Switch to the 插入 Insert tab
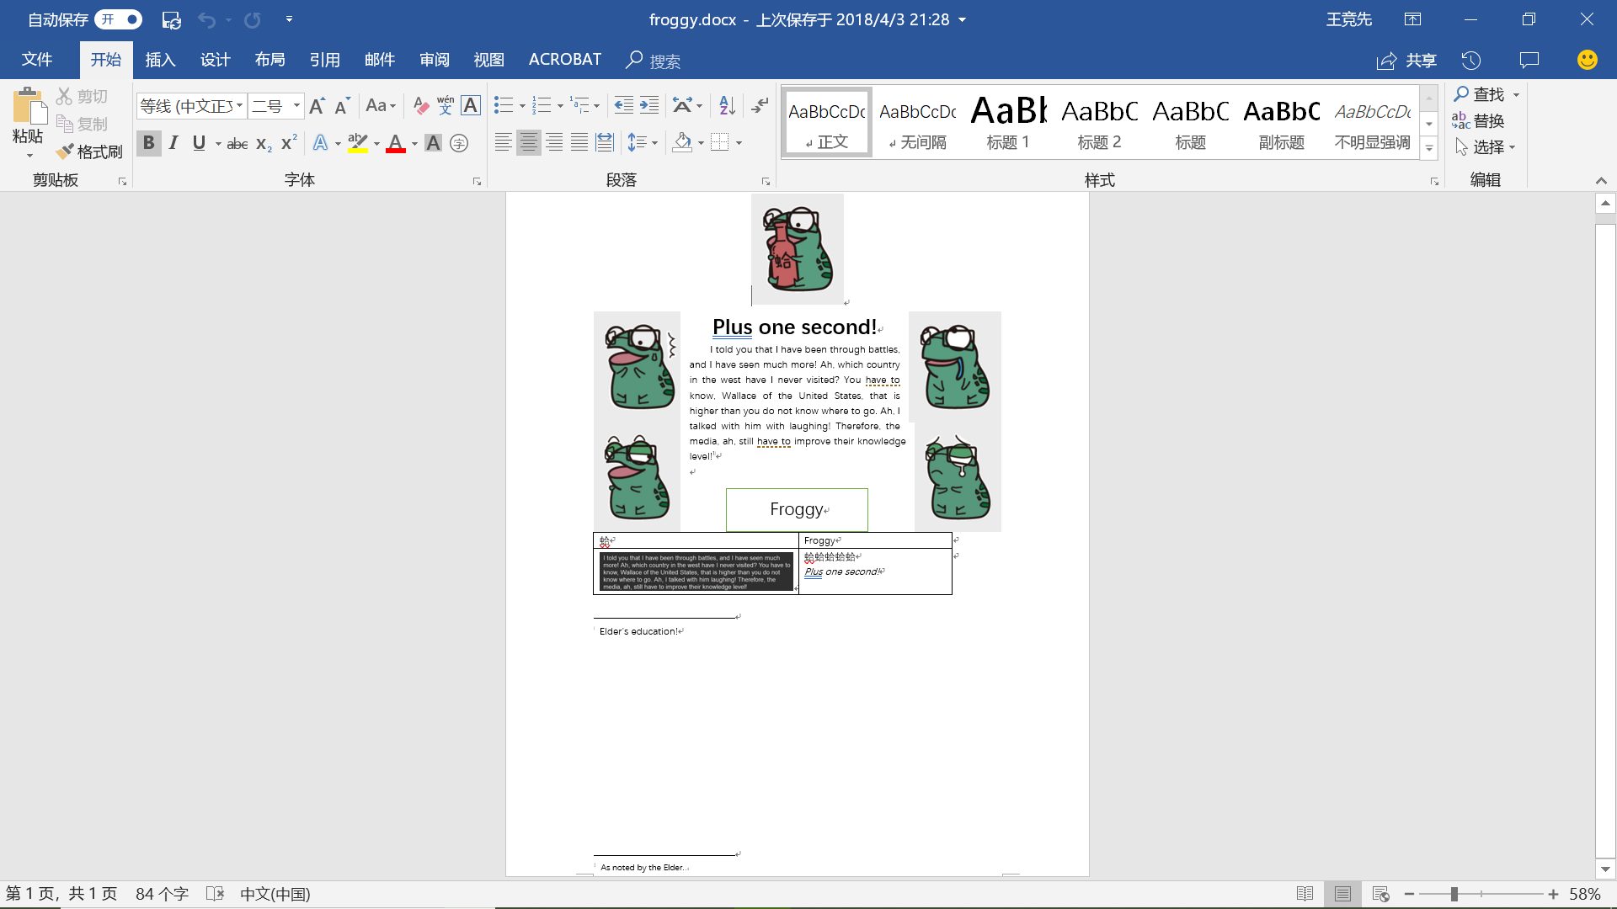 (x=160, y=60)
